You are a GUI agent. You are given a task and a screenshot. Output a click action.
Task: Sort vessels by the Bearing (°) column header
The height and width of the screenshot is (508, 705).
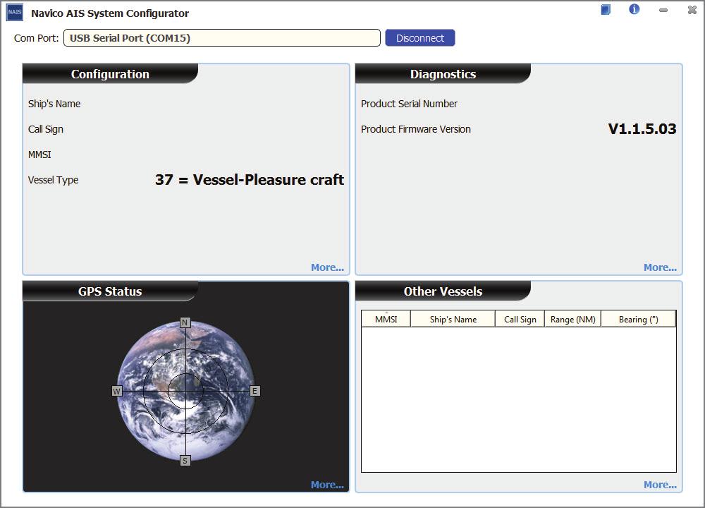(x=639, y=319)
